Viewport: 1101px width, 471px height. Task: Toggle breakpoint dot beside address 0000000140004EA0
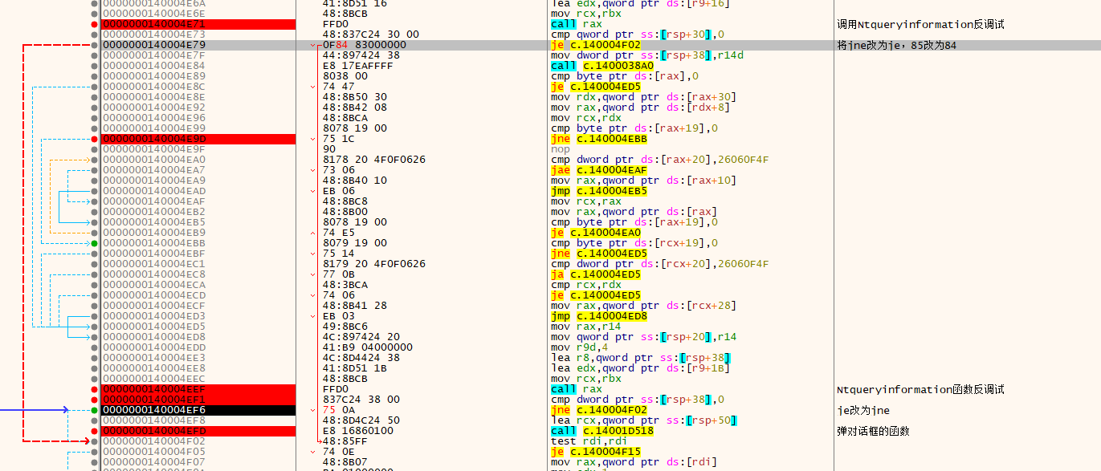pos(95,160)
